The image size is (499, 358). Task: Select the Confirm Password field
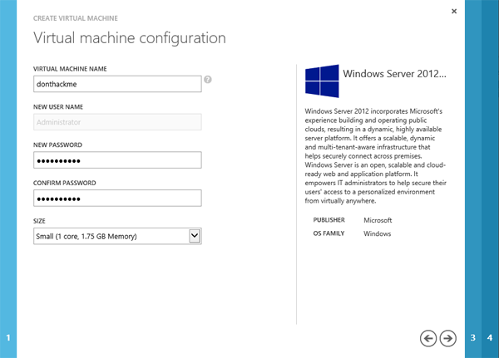pos(117,199)
